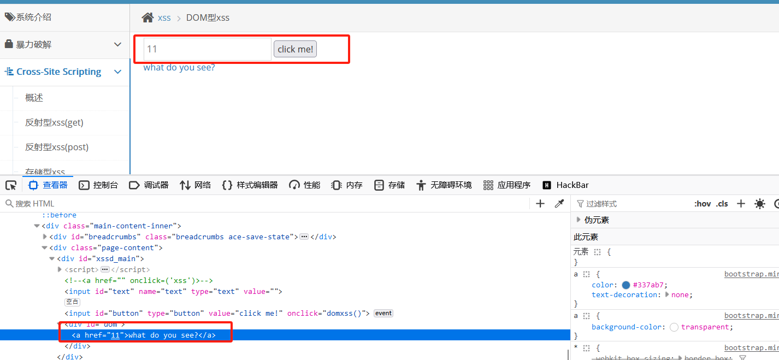The width and height of the screenshot is (779, 360).
Task: Open the xss breadcrumb link
Action: point(164,17)
